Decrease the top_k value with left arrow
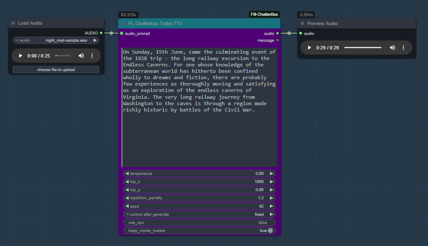The height and width of the screenshot is (246, 428). [127, 182]
